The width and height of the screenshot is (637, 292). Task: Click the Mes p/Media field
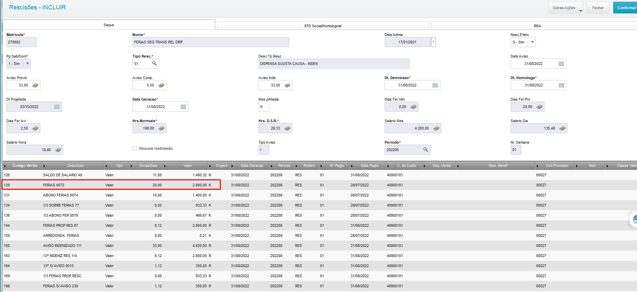(x=264, y=107)
